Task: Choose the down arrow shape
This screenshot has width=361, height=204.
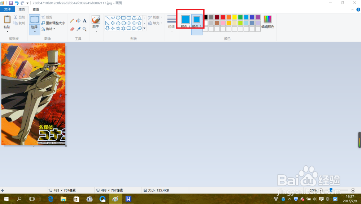Action: (x=107, y=28)
